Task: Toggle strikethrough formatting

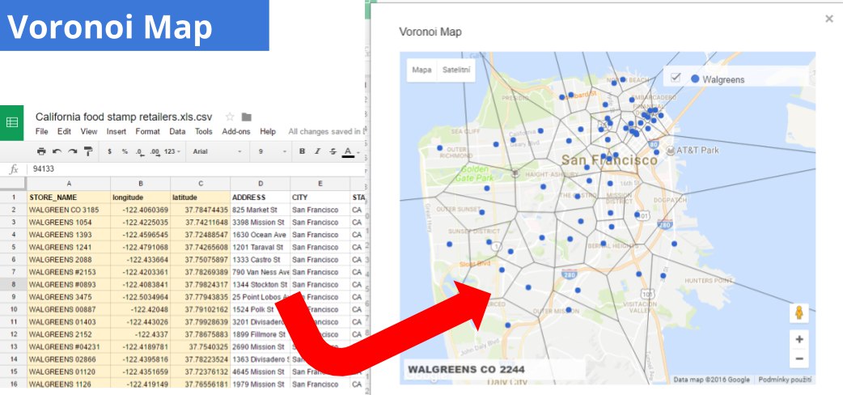Action: pyautogui.click(x=333, y=151)
